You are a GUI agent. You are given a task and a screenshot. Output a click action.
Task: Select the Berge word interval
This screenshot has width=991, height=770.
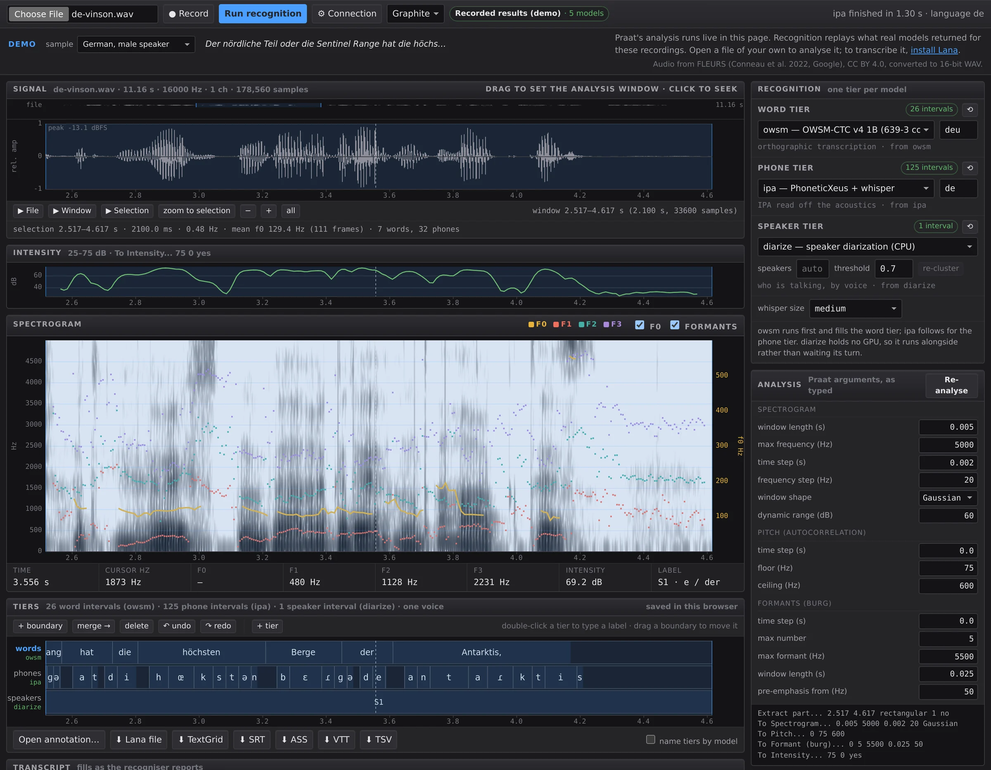point(303,652)
